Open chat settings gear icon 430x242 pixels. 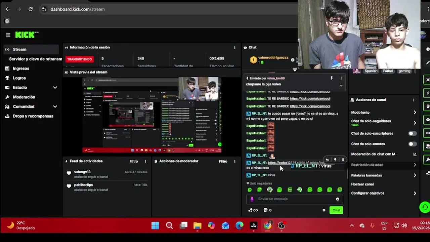point(324,210)
